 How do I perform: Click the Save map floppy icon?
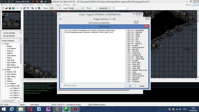coord(10,8)
